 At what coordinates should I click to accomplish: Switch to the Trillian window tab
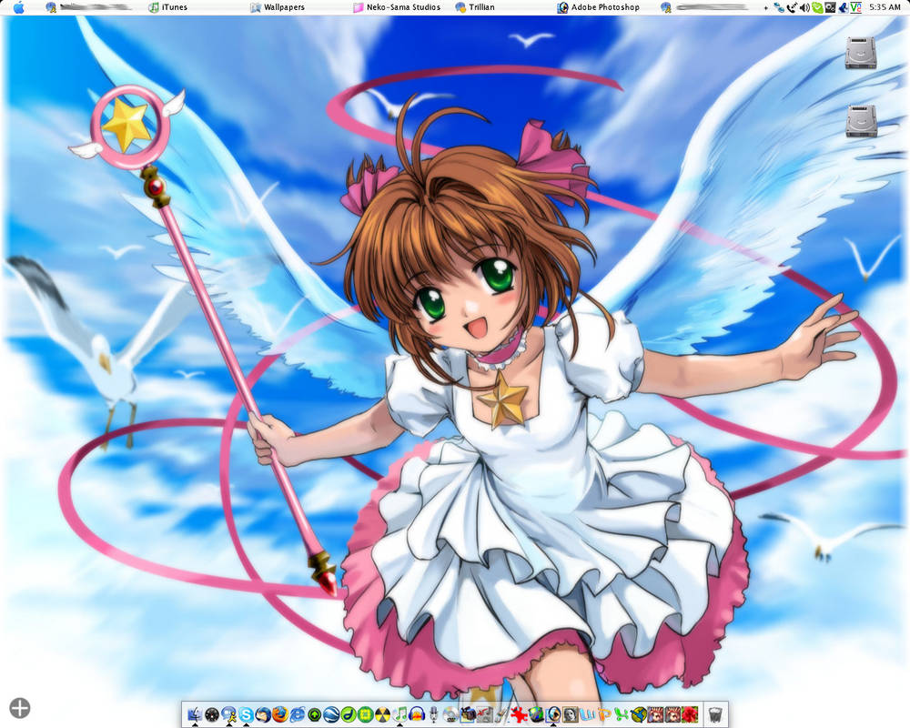475,7
